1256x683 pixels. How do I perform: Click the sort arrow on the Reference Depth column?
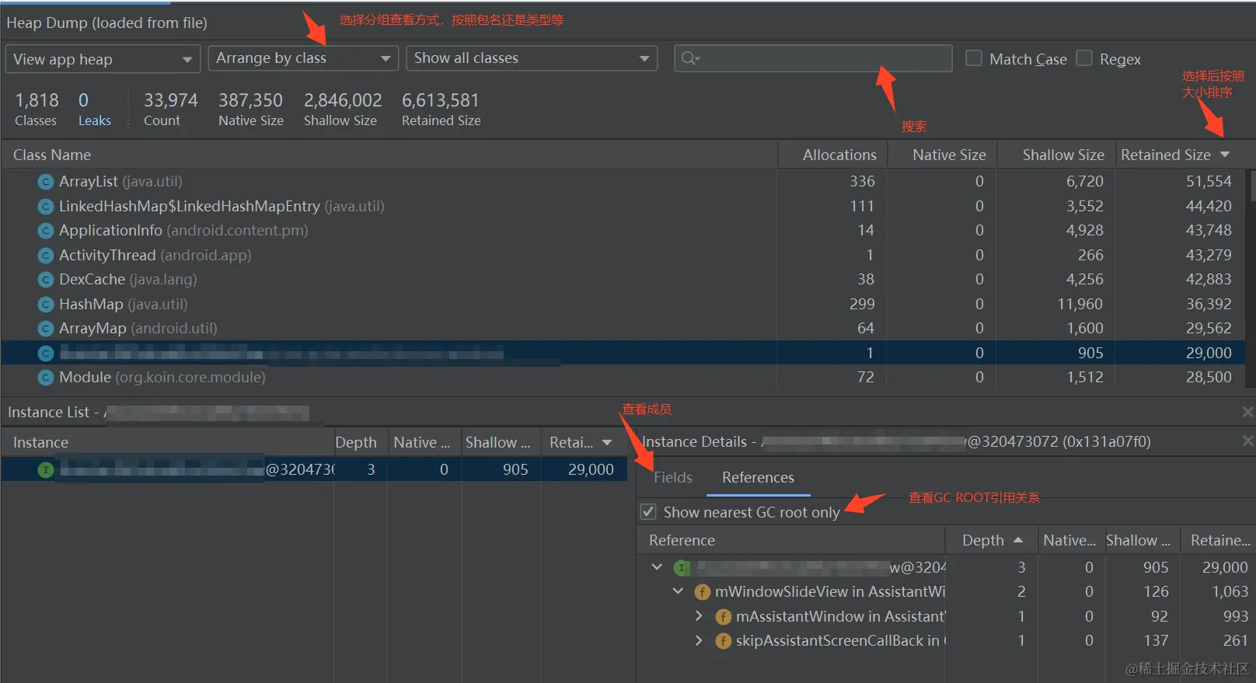1018,540
